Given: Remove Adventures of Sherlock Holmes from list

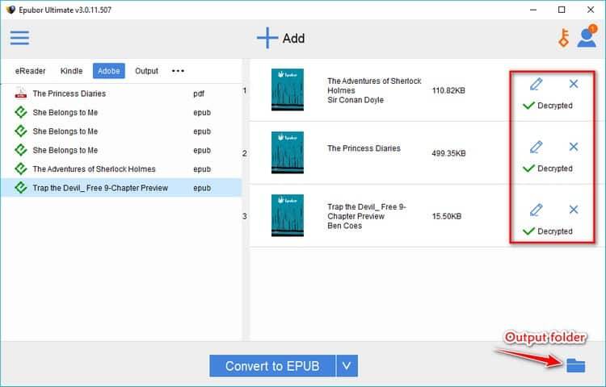Looking at the screenshot, I should [574, 84].
